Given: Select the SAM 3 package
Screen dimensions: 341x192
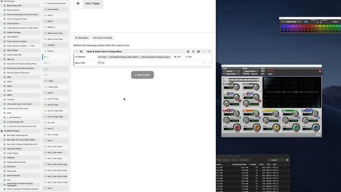Looking at the screenshot, I should point(20,86).
